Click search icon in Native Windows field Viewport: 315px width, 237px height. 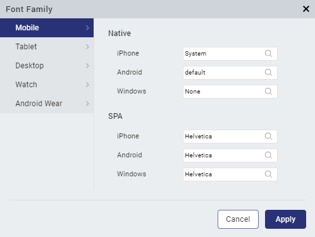pos(268,92)
